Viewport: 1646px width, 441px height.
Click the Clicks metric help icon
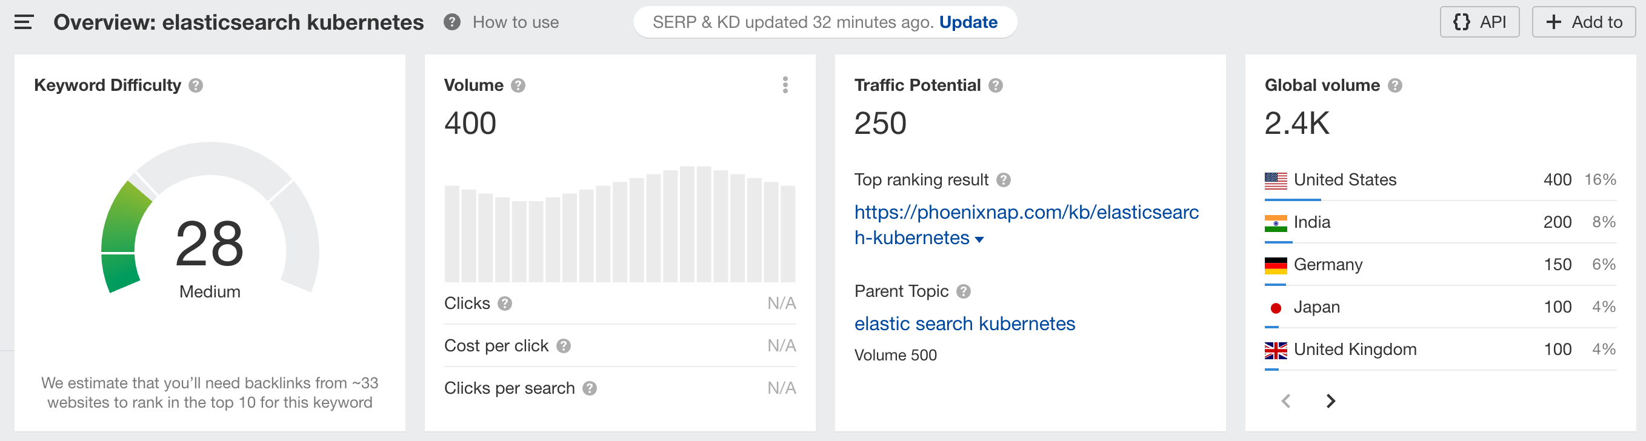coord(505,303)
